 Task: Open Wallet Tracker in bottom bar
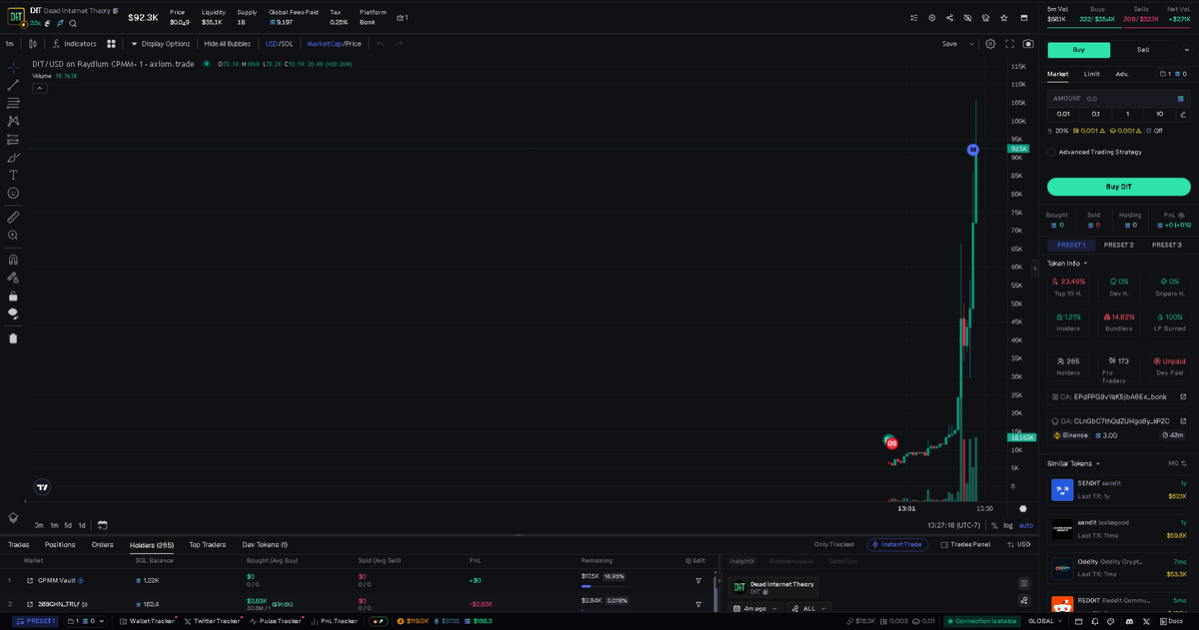(x=146, y=621)
